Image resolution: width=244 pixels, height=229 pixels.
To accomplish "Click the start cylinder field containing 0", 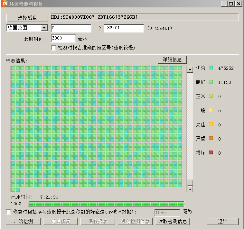I will pos(71,28).
